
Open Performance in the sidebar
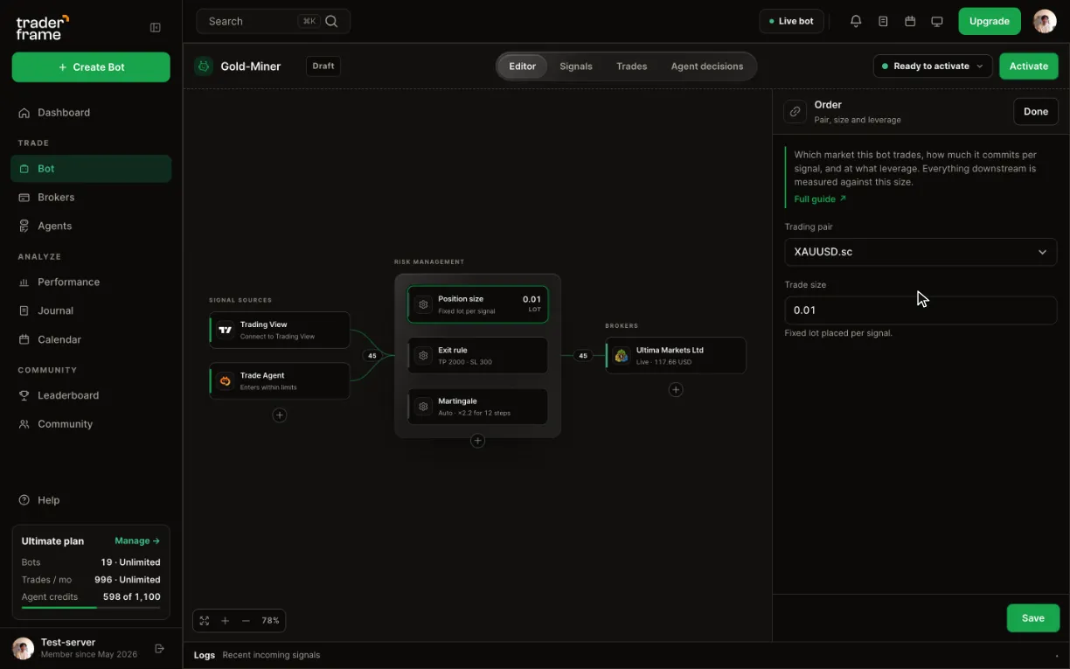point(91,282)
